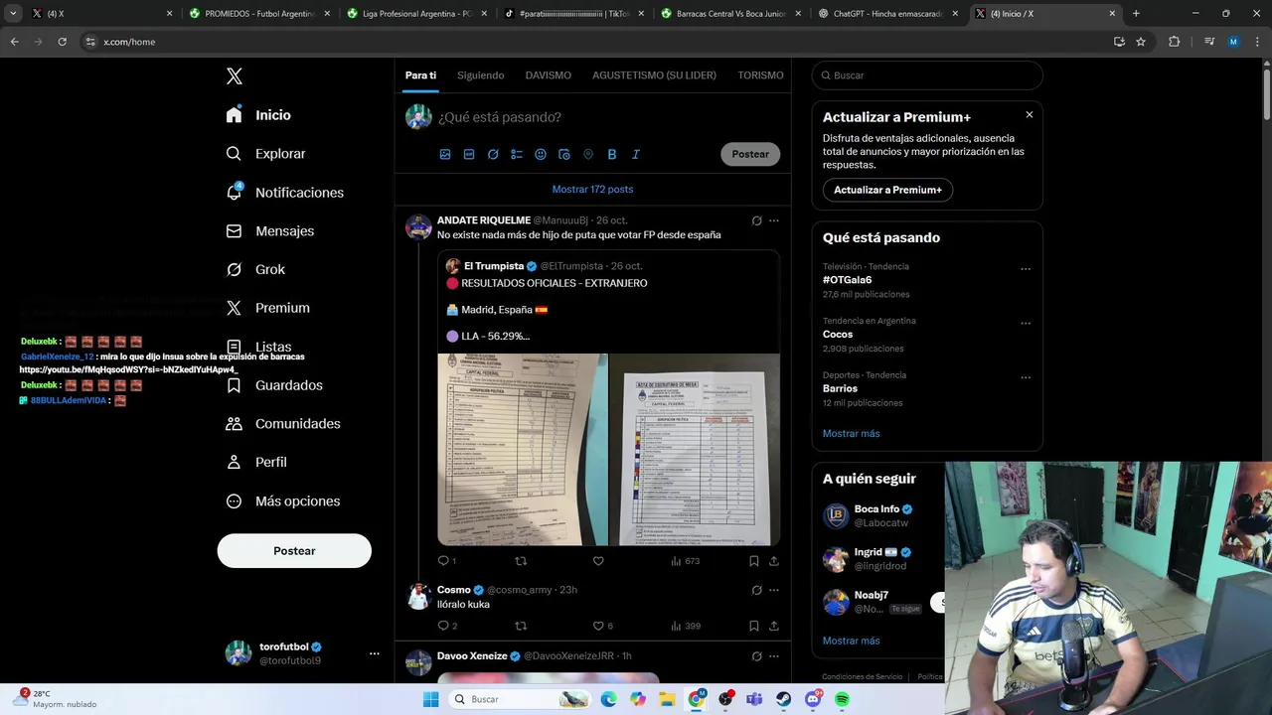Click the small Postear button in composer

(750, 154)
